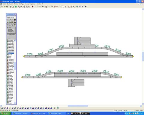Open the Märklin H0 track system dropdown
The width and height of the screenshot is (144, 115).
point(11,17)
